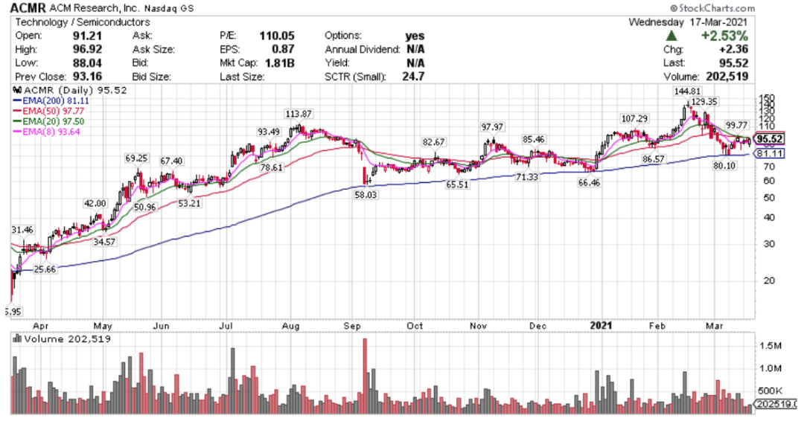Click the Low value 88.04
The width and height of the screenshot is (804, 427).
pos(87,63)
